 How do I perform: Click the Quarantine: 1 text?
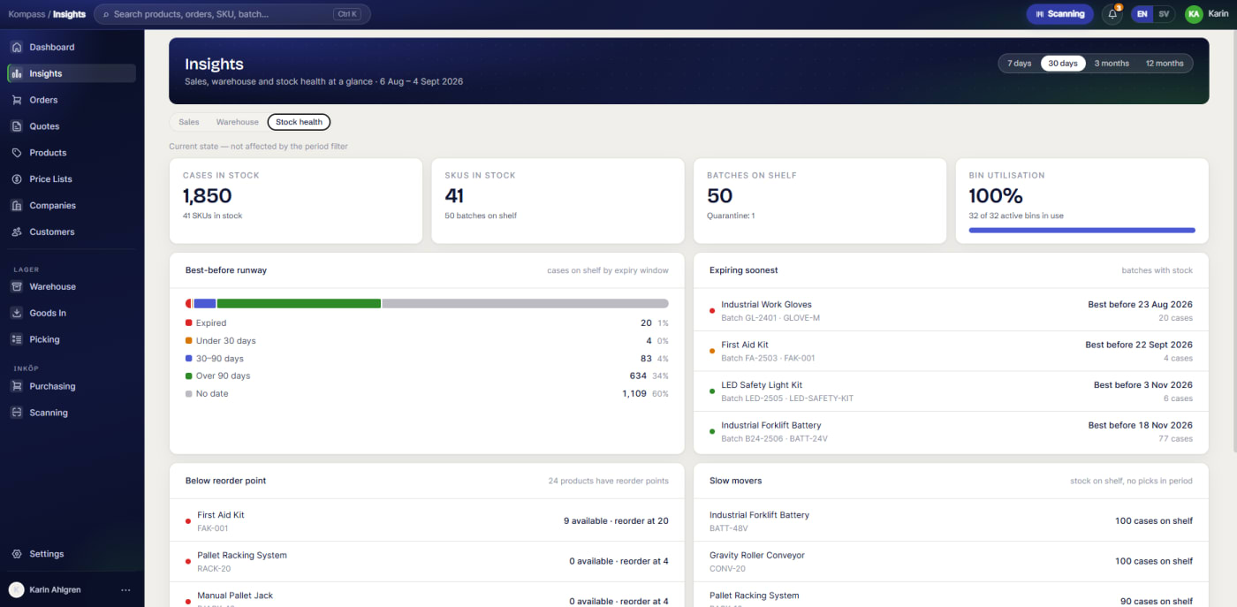731,216
